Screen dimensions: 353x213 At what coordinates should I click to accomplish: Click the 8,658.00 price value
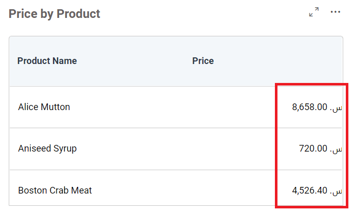click(x=309, y=107)
